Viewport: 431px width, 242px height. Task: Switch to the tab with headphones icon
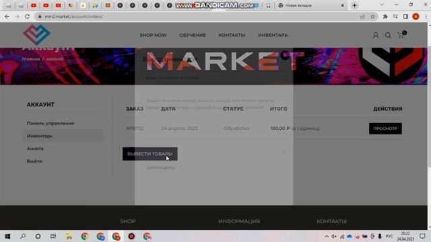[268, 5]
